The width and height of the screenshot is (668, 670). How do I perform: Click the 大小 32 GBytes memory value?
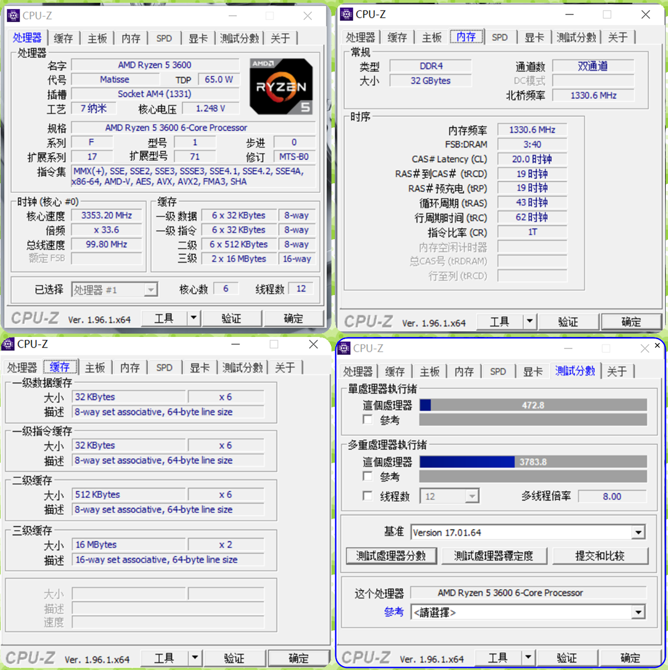[430, 81]
